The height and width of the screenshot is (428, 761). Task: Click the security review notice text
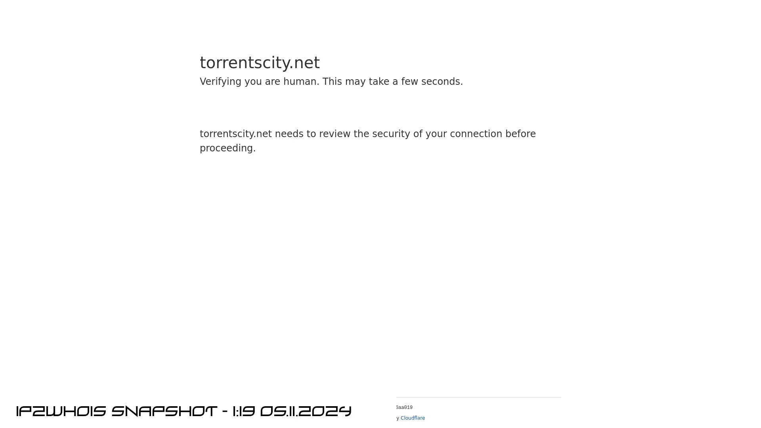click(x=367, y=141)
